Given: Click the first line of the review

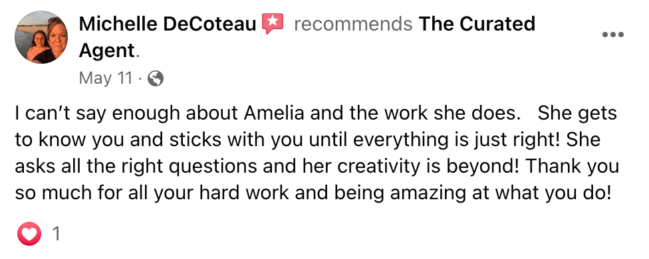Looking at the screenshot, I should coord(316,114).
